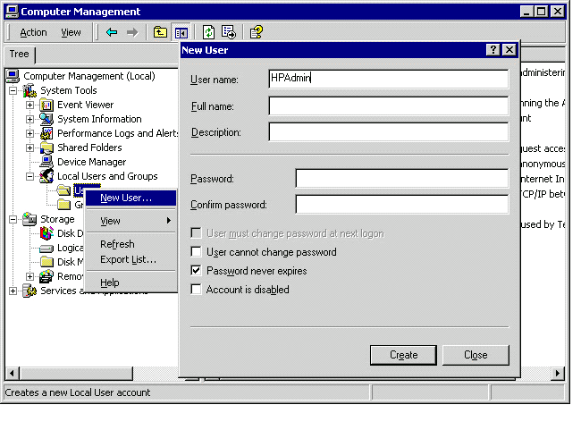Select the Device Manager tree icon
The height and width of the screenshot is (447, 581).
point(47,162)
